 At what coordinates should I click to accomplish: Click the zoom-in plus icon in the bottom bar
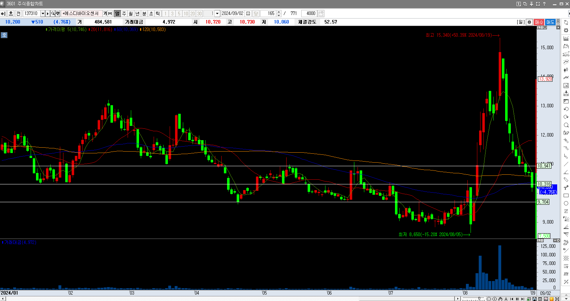click(x=494, y=299)
